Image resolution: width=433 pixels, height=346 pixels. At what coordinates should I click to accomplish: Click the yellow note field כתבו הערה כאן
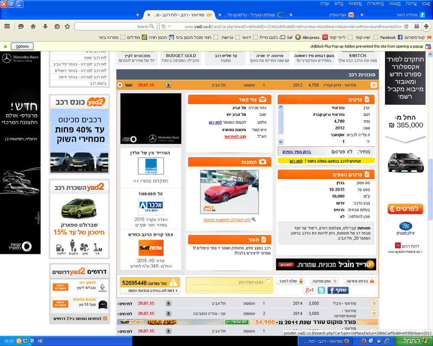[229, 285]
